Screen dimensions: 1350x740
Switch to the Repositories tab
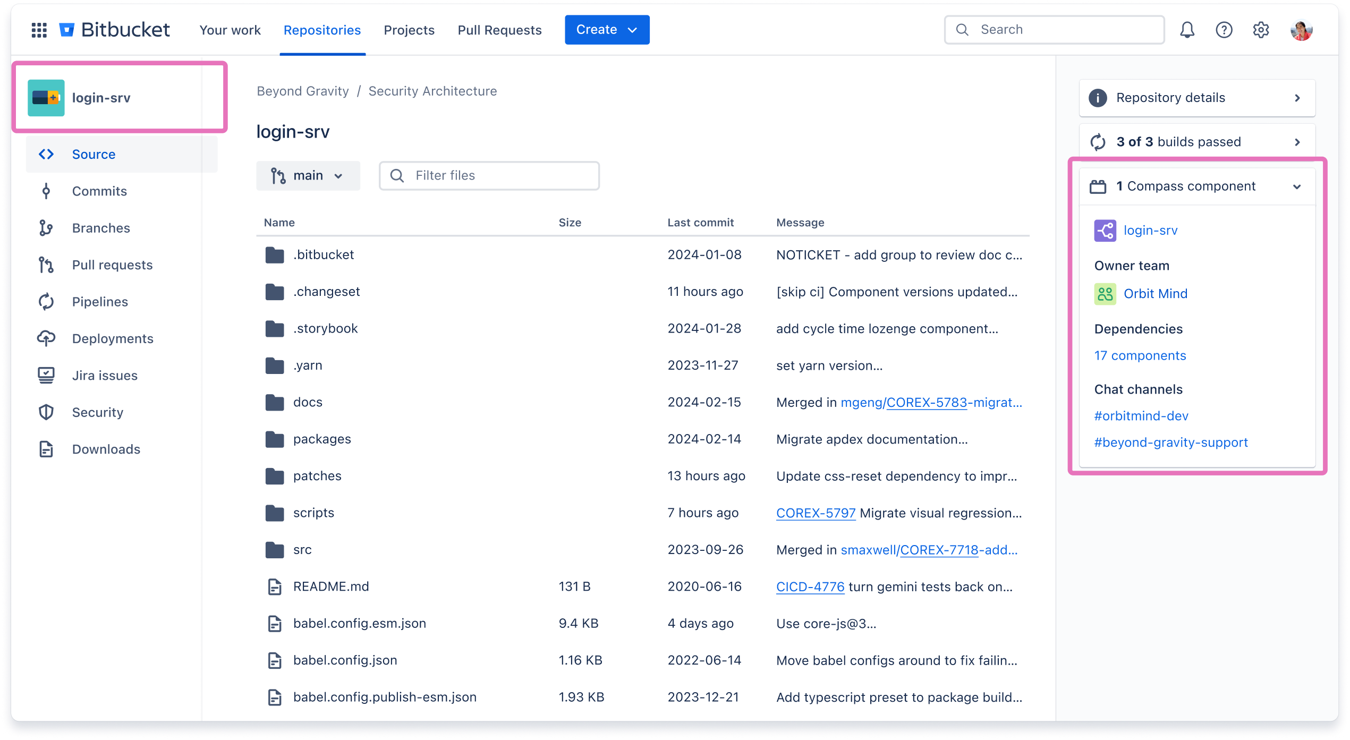point(322,30)
